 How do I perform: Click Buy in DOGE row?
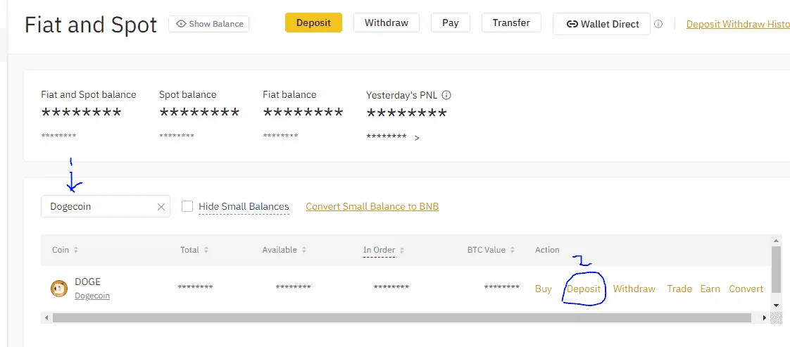[x=543, y=289]
